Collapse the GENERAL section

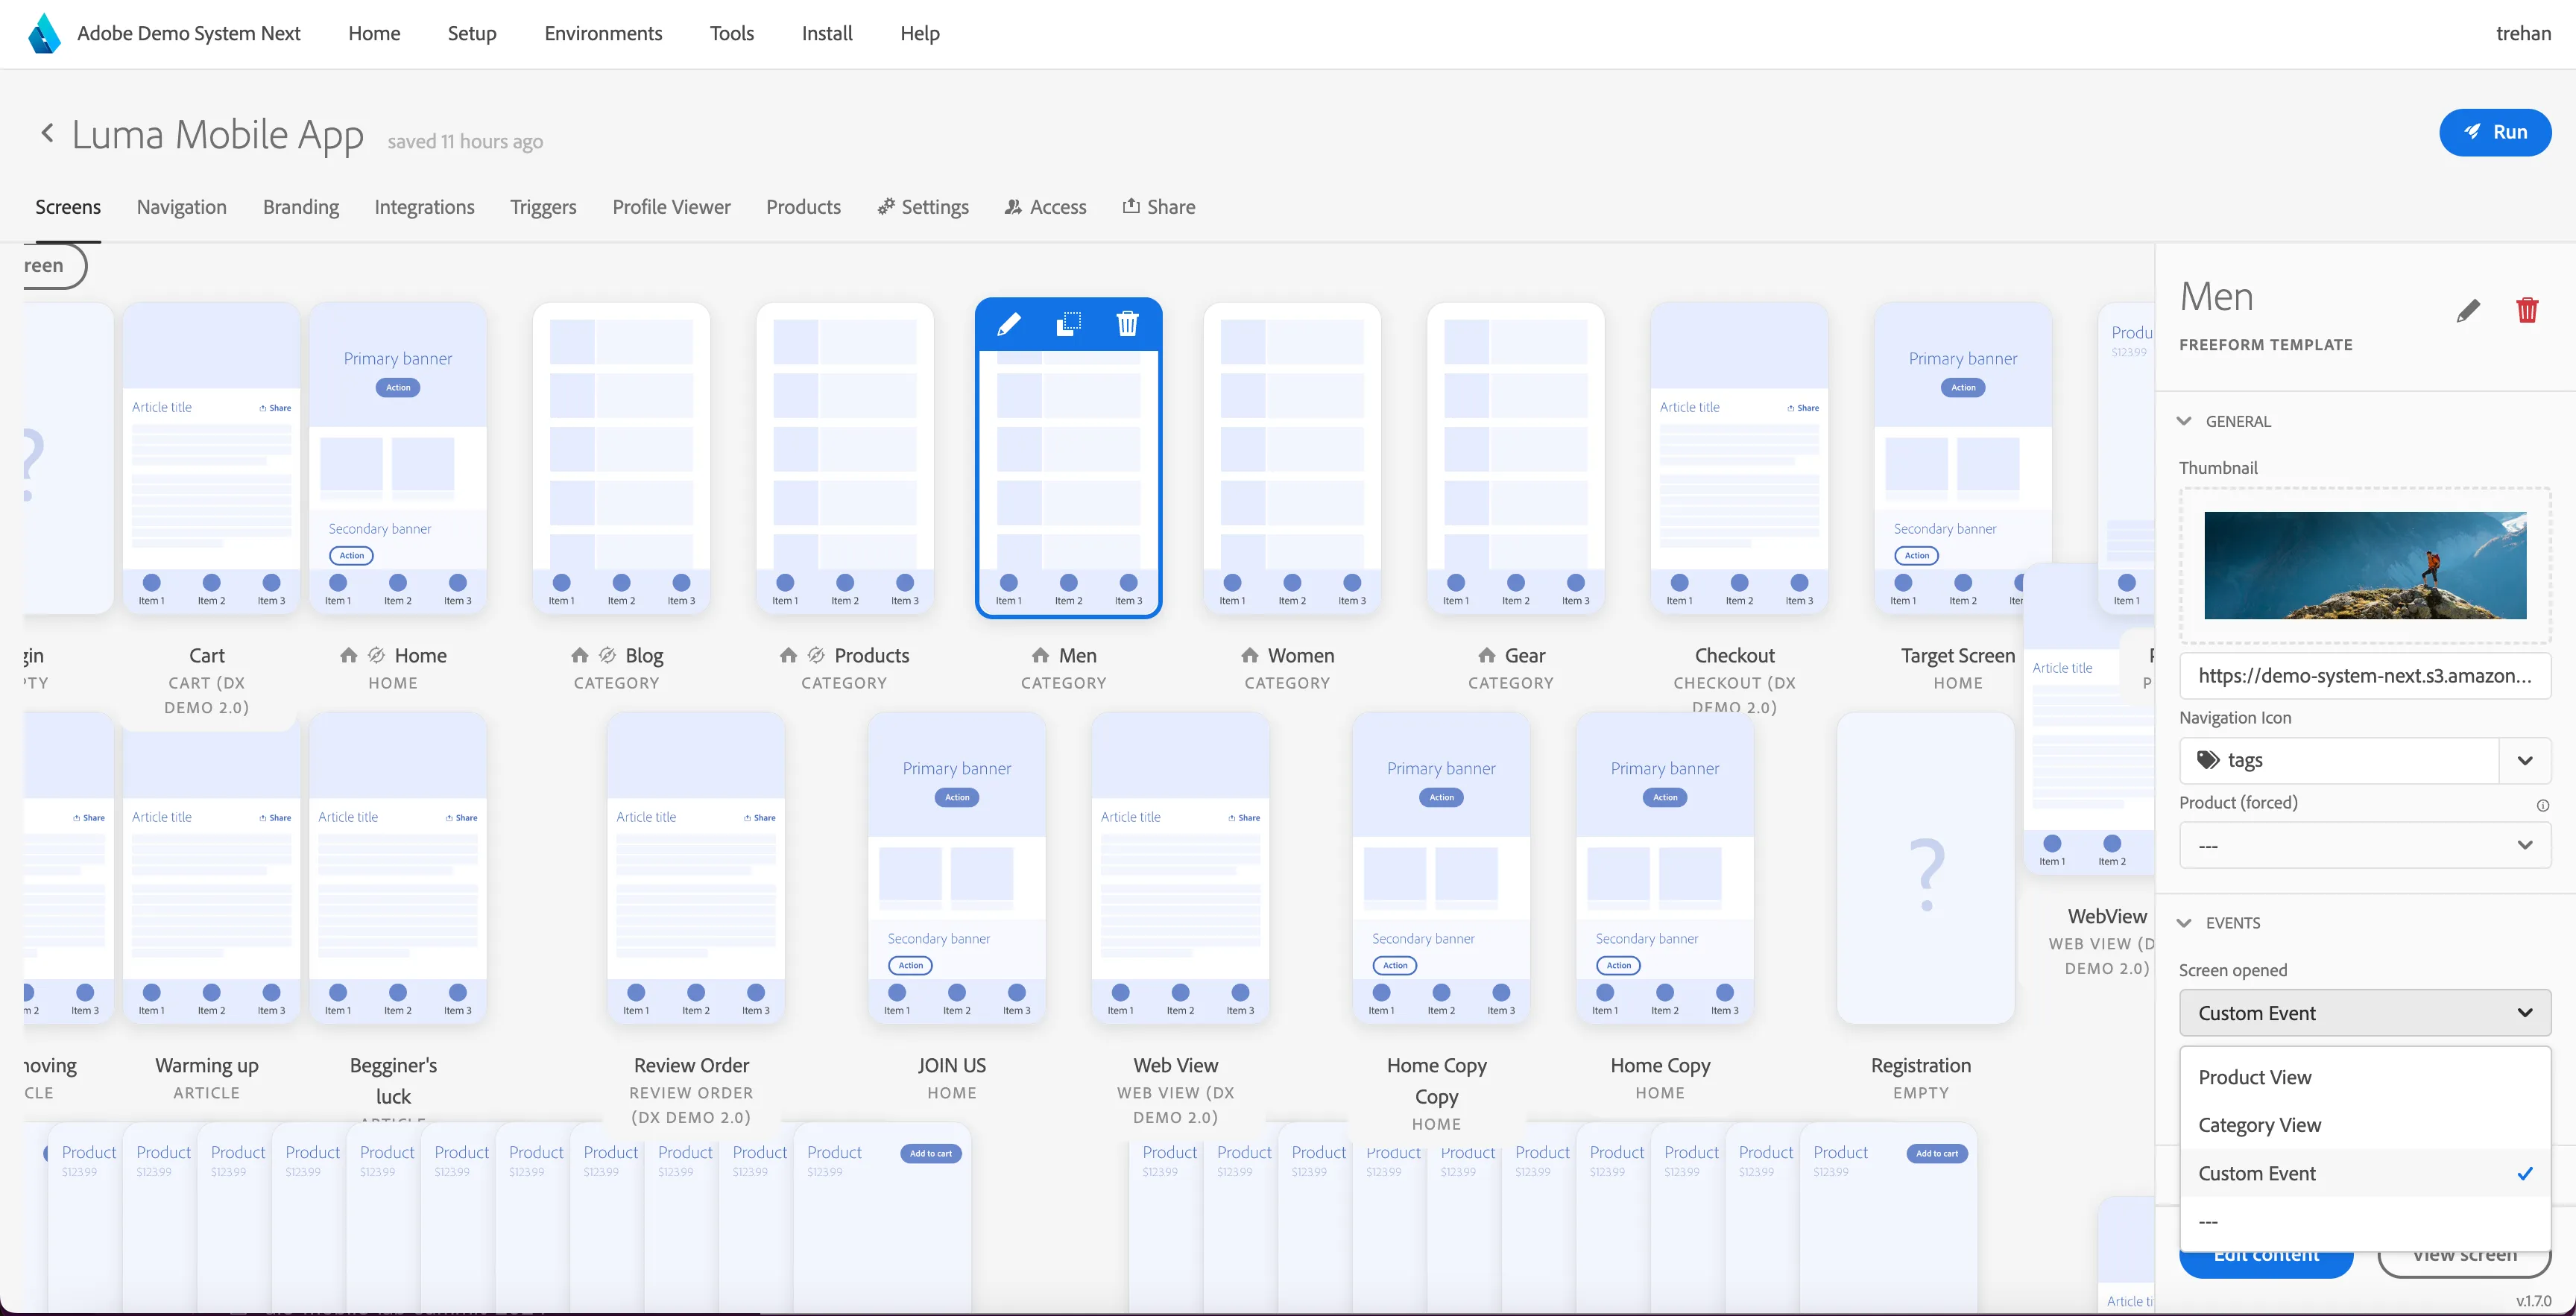click(2185, 421)
